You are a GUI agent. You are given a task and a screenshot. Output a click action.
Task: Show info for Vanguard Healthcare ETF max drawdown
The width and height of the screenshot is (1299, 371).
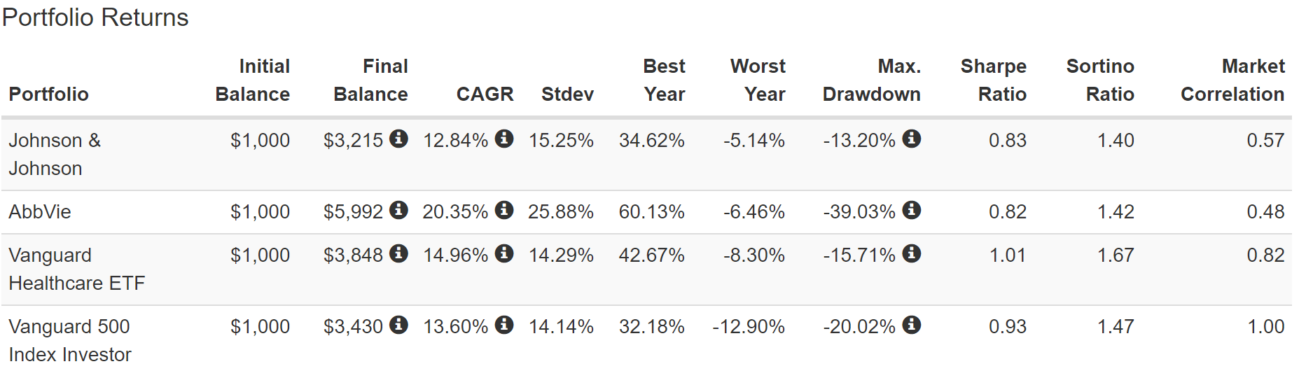pyautogui.click(x=911, y=253)
